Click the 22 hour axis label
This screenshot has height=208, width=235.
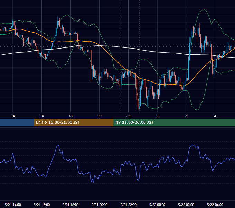point(128,116)
